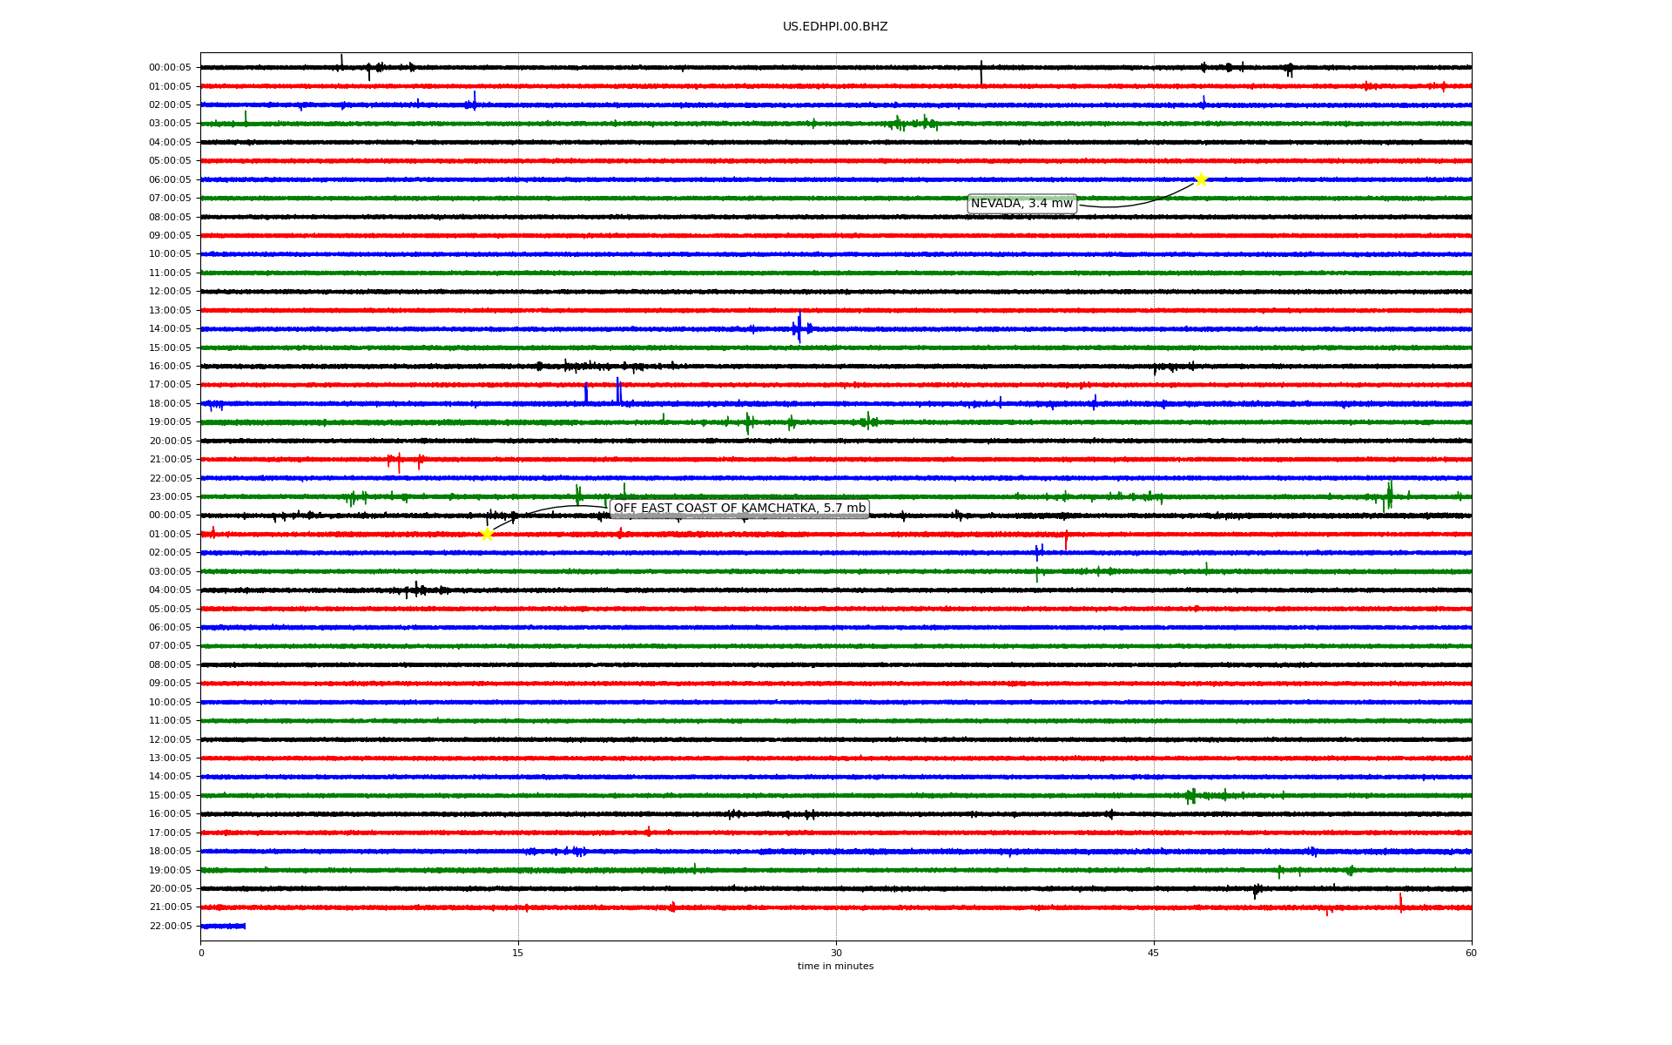Screen dimensions: 1672x1045
Task: Click the OFF EAST COAST OF KAMCHATKA label
Action: pyautogui.click(x=739, y=509)
